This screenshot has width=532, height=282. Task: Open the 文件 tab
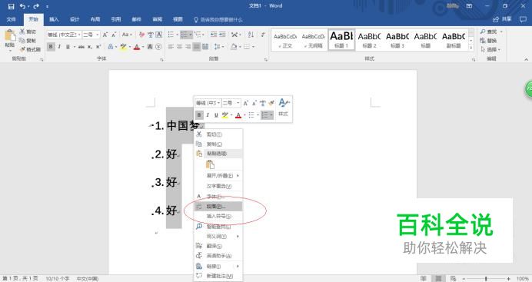(x=12, y=19)
